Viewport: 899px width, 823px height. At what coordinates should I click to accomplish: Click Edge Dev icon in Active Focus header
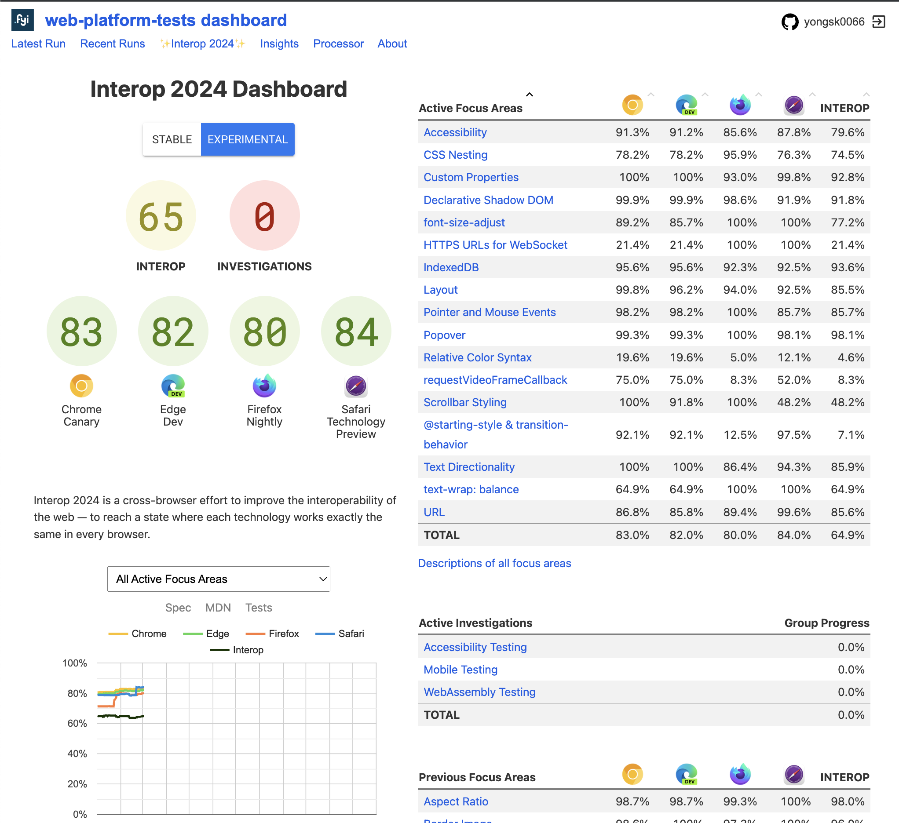click(686, 105)
